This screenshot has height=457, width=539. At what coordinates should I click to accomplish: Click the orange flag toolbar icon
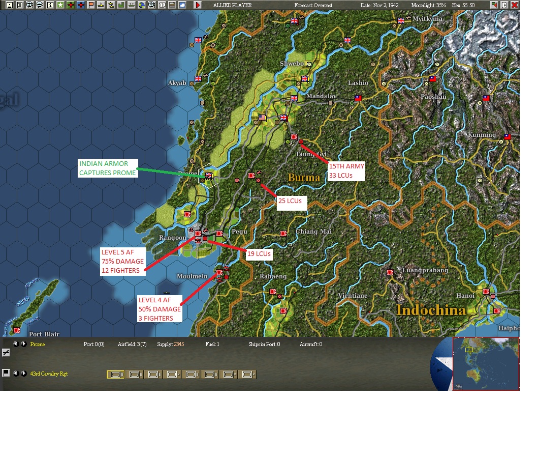tap(91, 5)
